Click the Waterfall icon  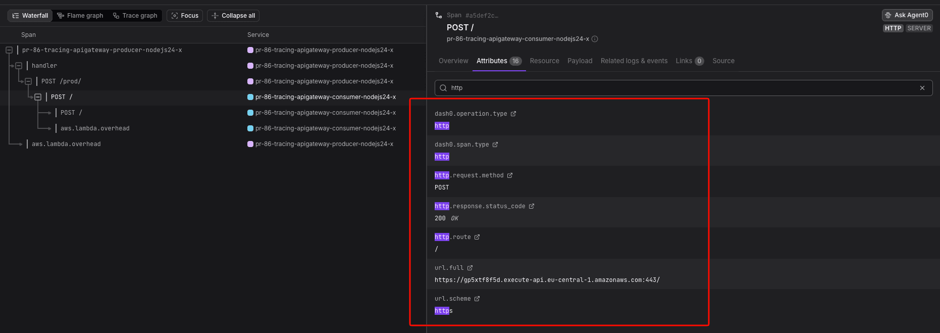(16, 16)
